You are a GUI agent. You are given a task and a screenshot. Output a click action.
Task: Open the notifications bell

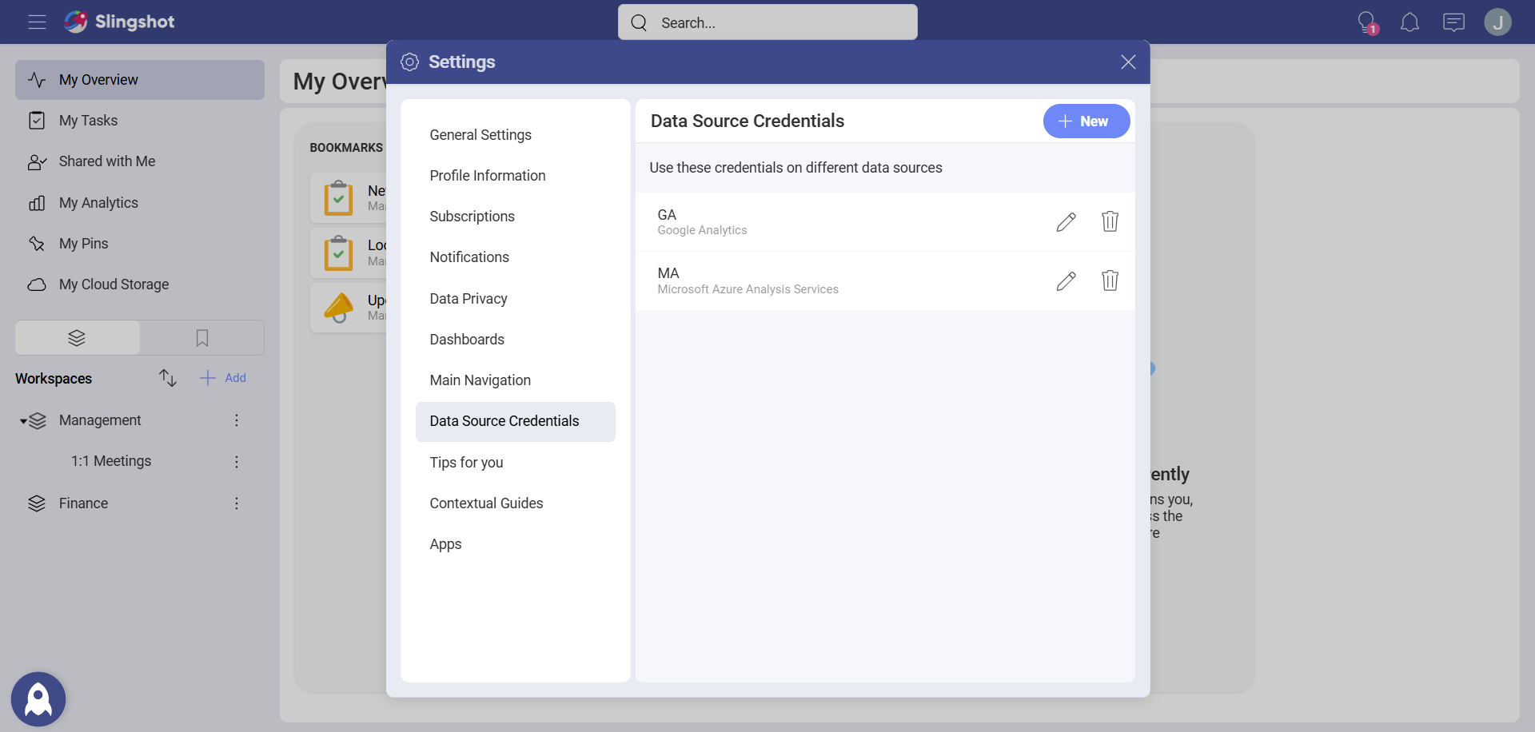pyautogui.click(x=1409, y=22)
